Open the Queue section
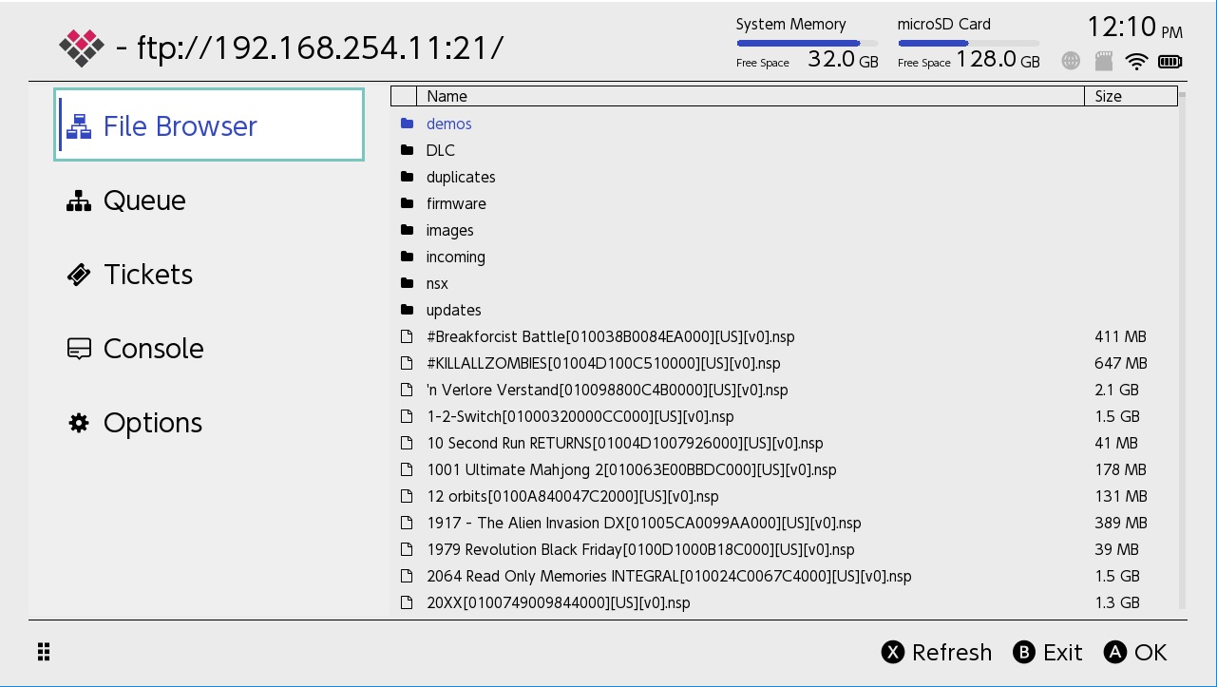Viewport: 1217px width, 687px height. click(x=144, y=200)
